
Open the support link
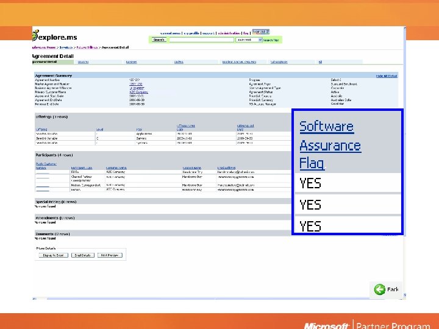point(209,34)
